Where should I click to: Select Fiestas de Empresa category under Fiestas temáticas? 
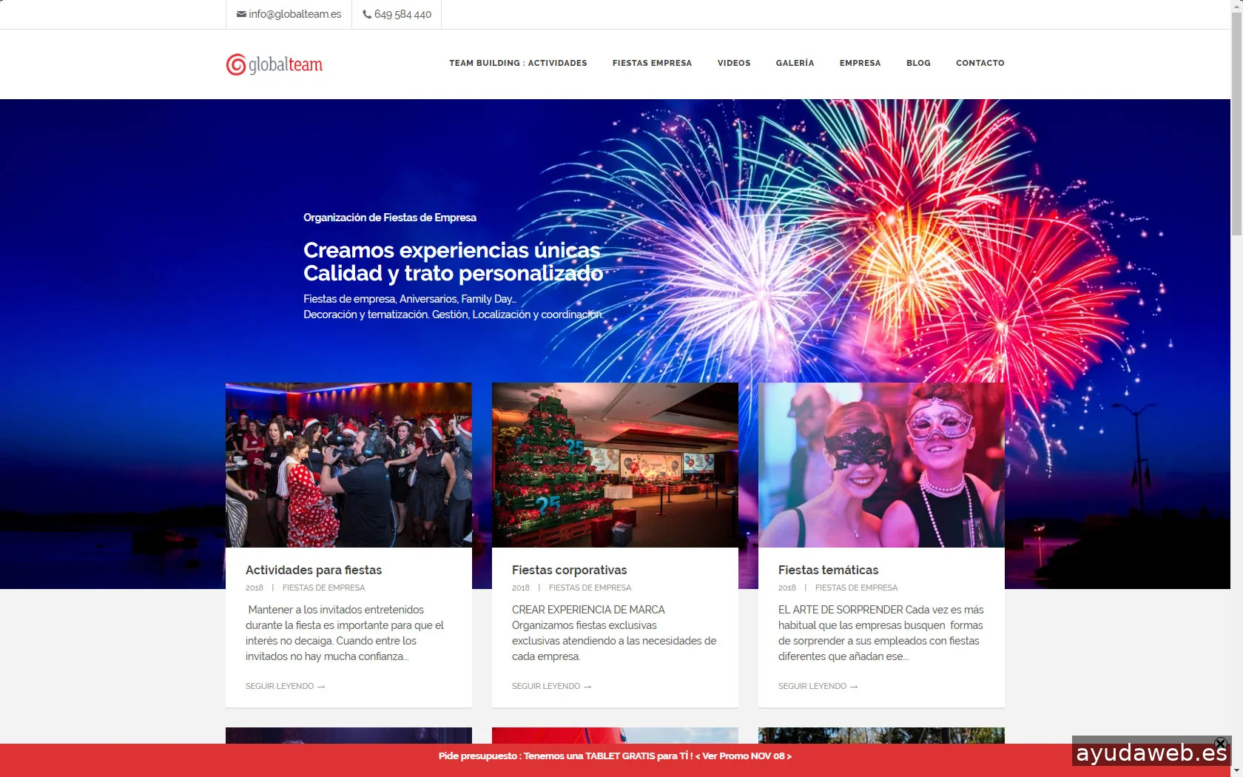pyautogui.click(x=856, y=588)
